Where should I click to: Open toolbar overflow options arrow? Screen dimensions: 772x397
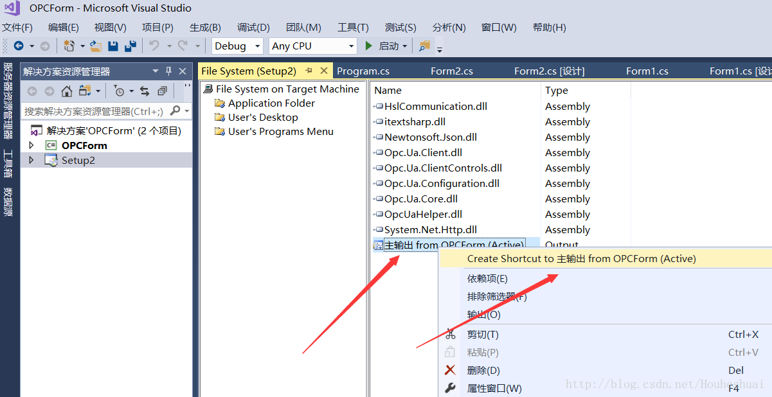coord(440,48)
